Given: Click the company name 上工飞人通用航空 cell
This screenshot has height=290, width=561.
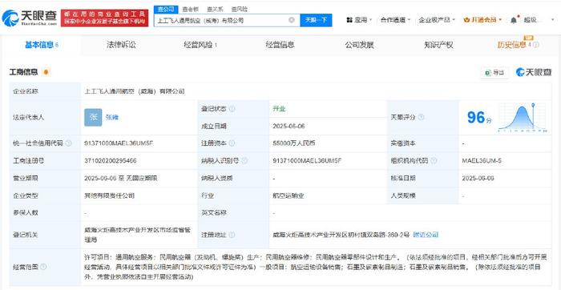Looking at the screenshot, I should tap(135, 91).
